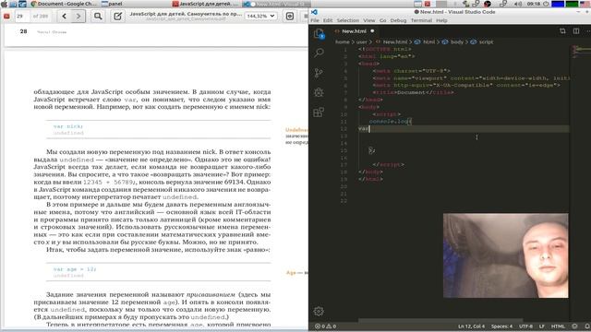
Task: Click 'var nick;' code sample in PDF
Action: tap(67, 126)
